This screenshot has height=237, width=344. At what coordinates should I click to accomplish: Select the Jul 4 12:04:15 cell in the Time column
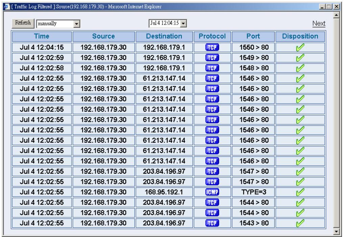click(42, 48)
